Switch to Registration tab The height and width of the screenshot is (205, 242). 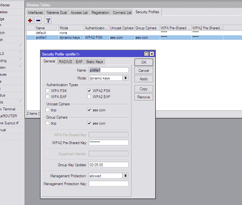[100, 13]
